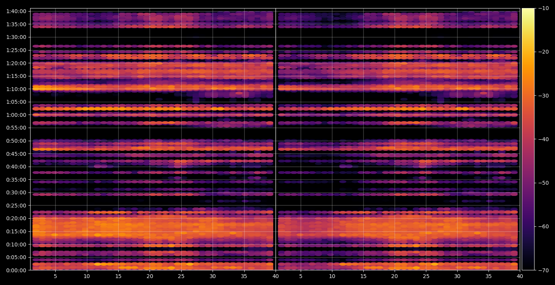This screenshot has height=285, width=555.
Task: Select the 0:05:00 time axis label
Action: (x=16, y=257)
